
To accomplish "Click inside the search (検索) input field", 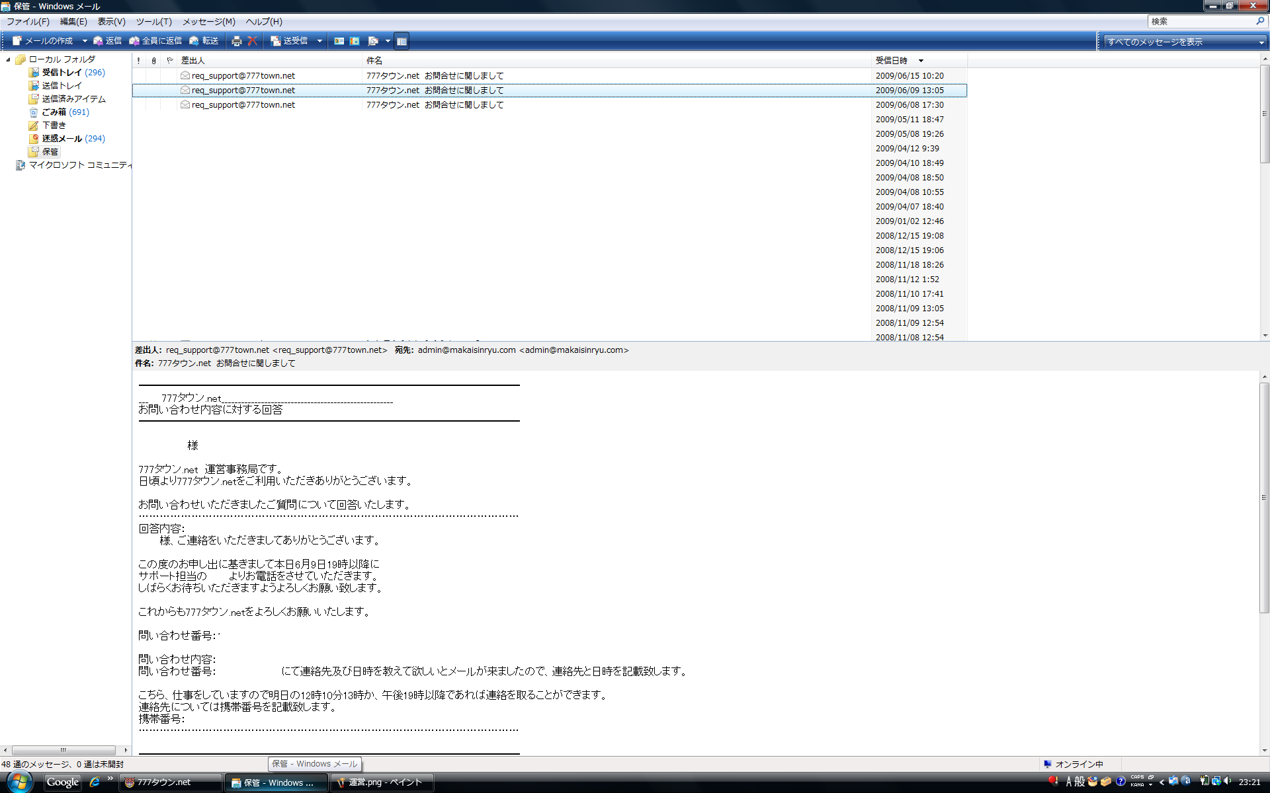I will click(1201, 21).
